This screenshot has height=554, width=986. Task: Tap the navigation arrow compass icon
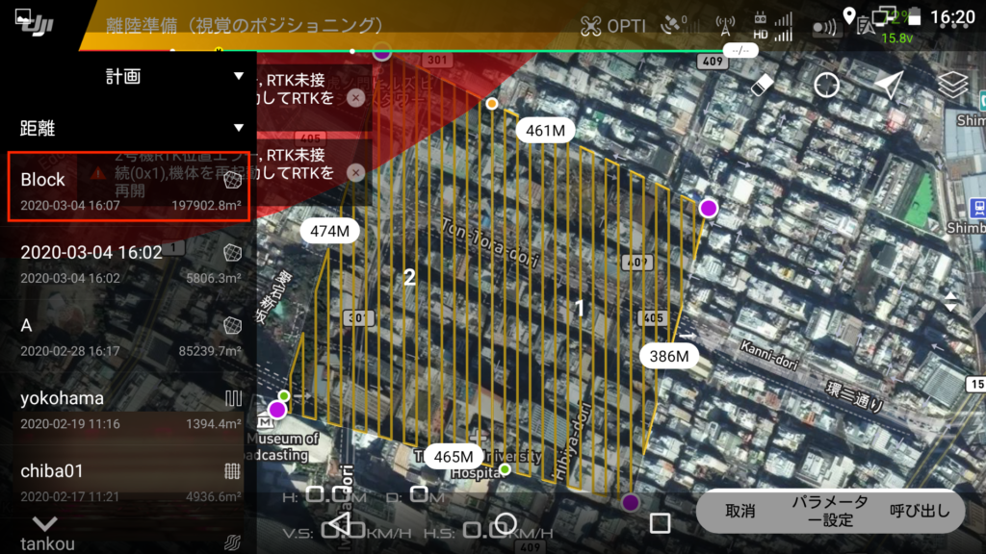click(x=890, y=85)
